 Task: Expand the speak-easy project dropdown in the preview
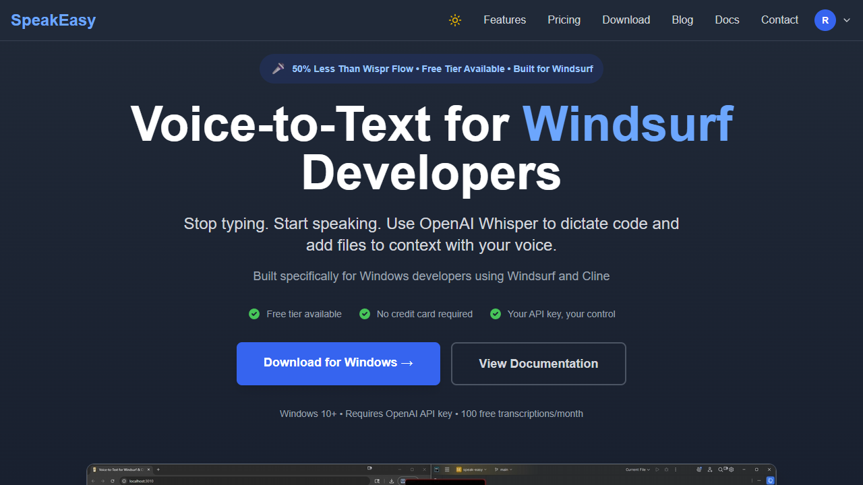tap(473, 470)
